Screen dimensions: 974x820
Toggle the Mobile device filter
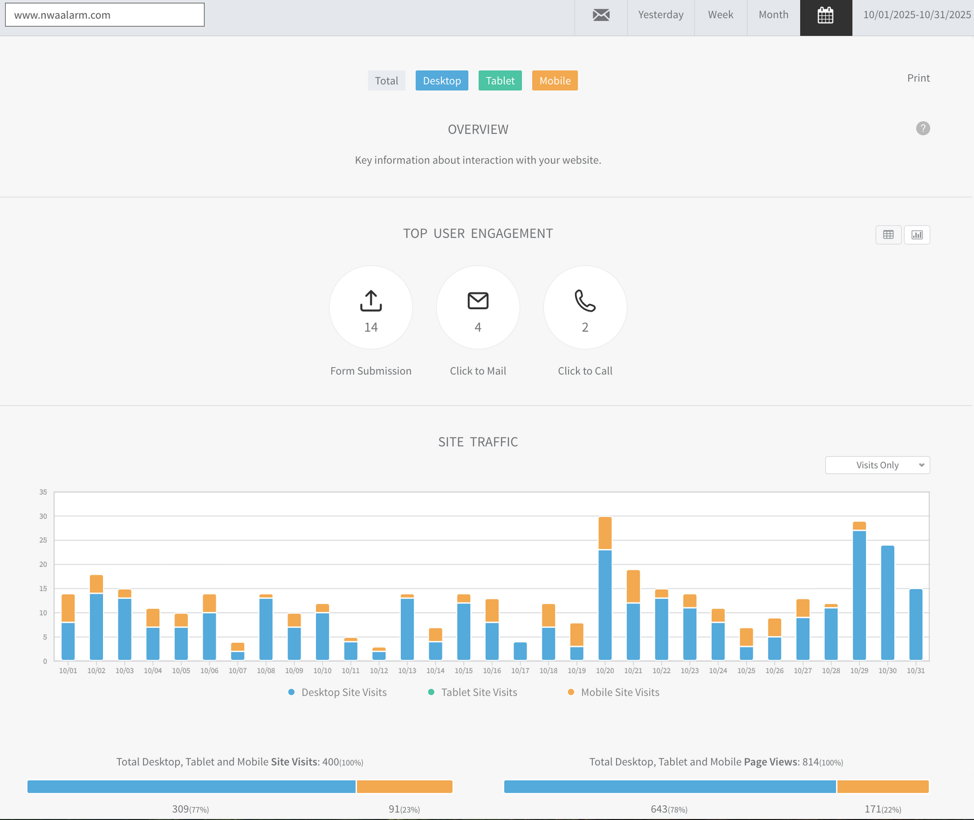[x=554, y=81]
